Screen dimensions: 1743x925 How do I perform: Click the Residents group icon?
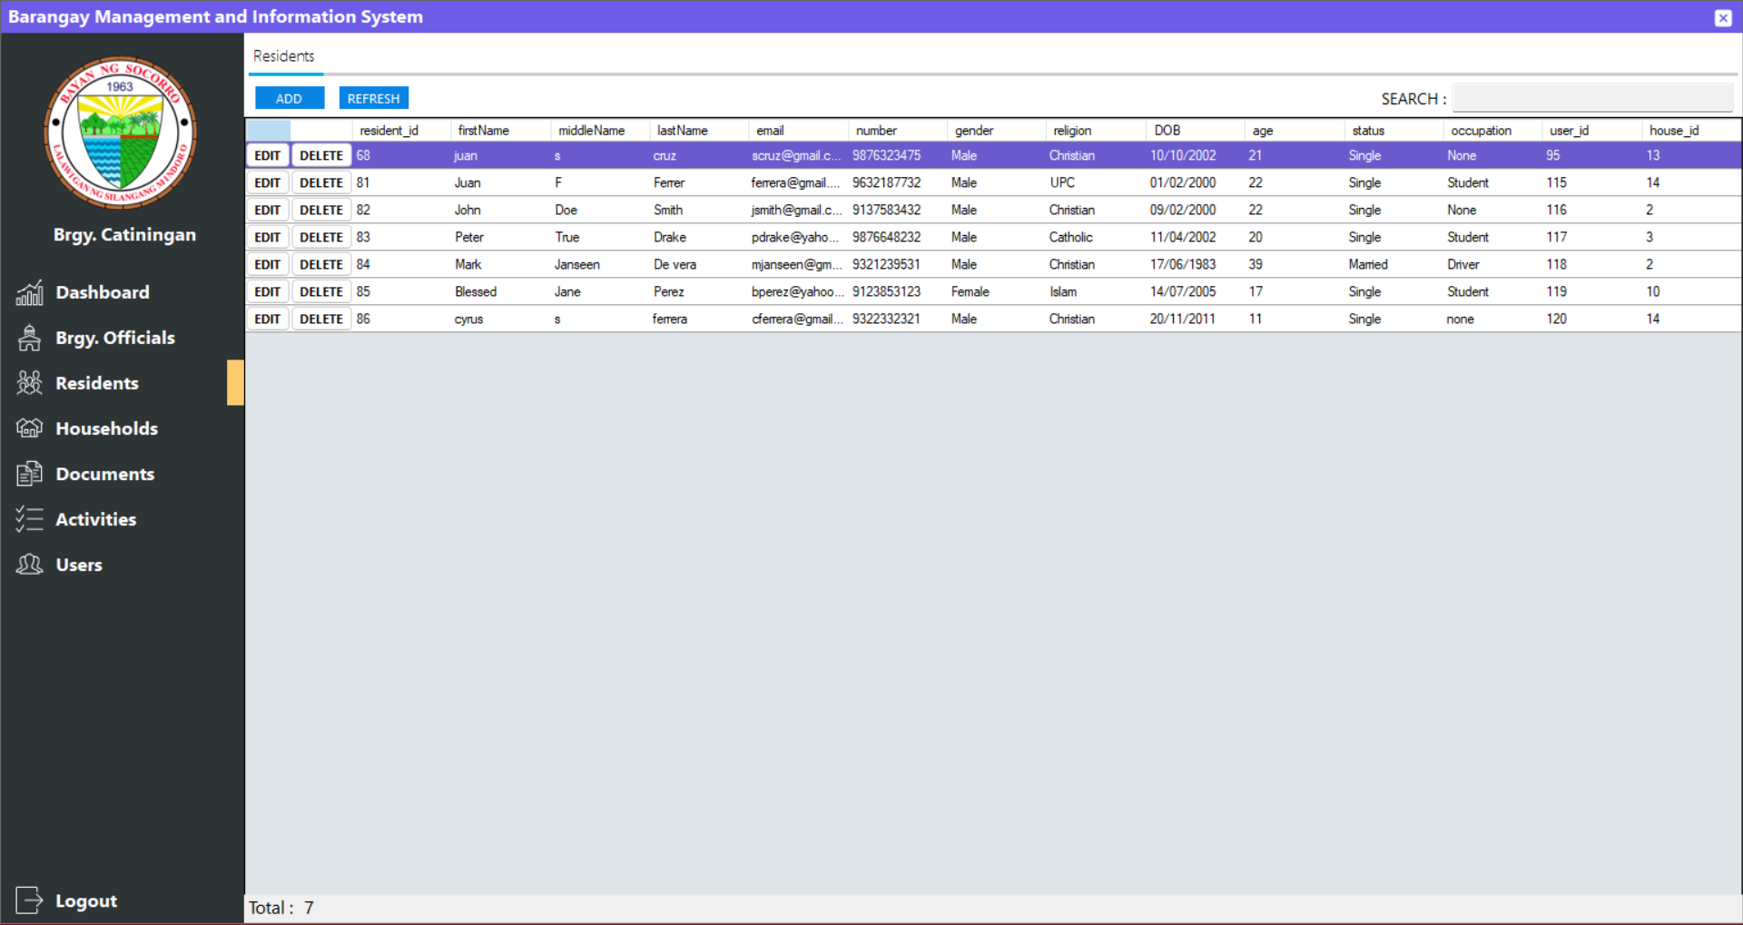[x=29, y=383]
